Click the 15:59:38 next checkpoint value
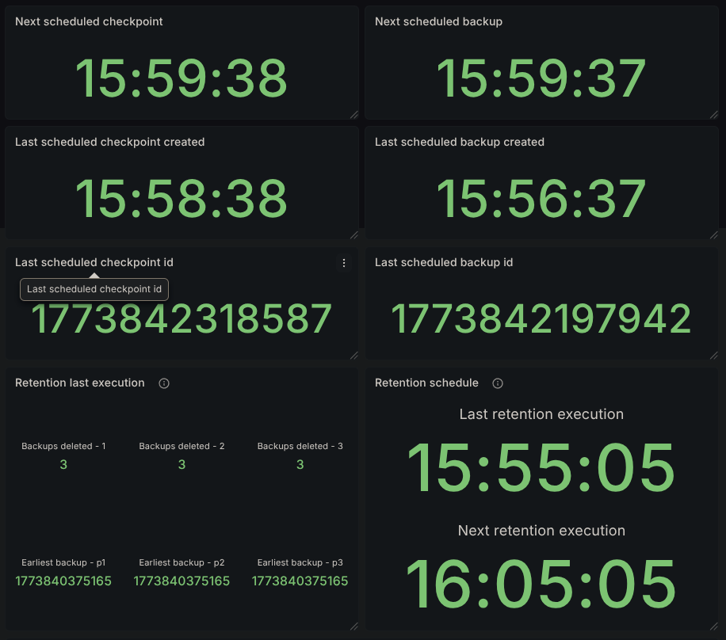Screen dimensions: 726x640 pos(181,78)
